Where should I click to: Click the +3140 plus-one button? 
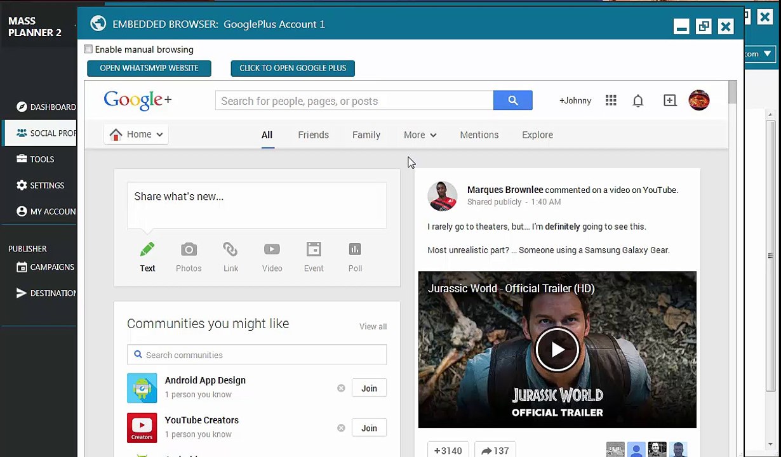coord(448,451)
